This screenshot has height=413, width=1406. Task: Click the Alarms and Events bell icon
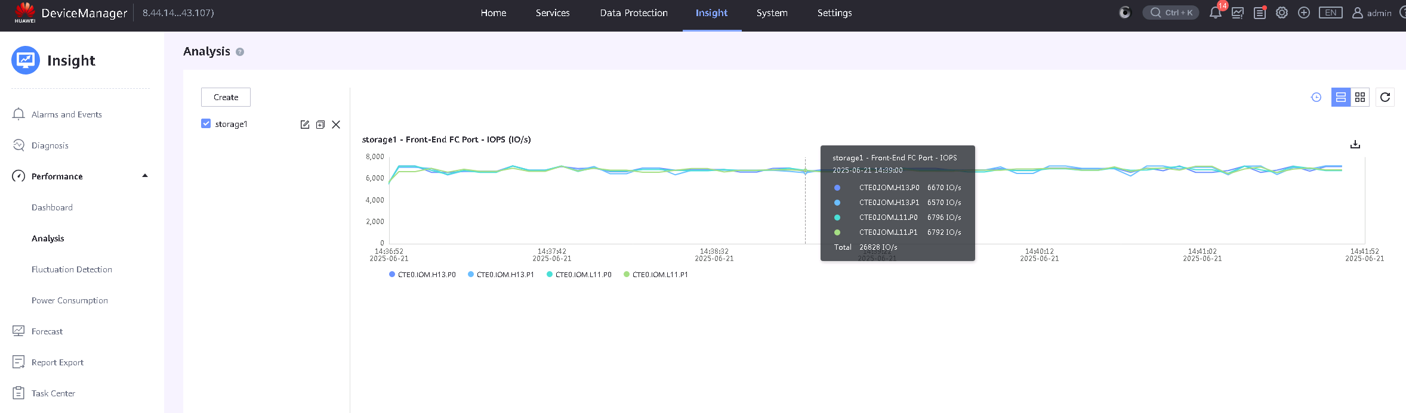tap(18, 114)
